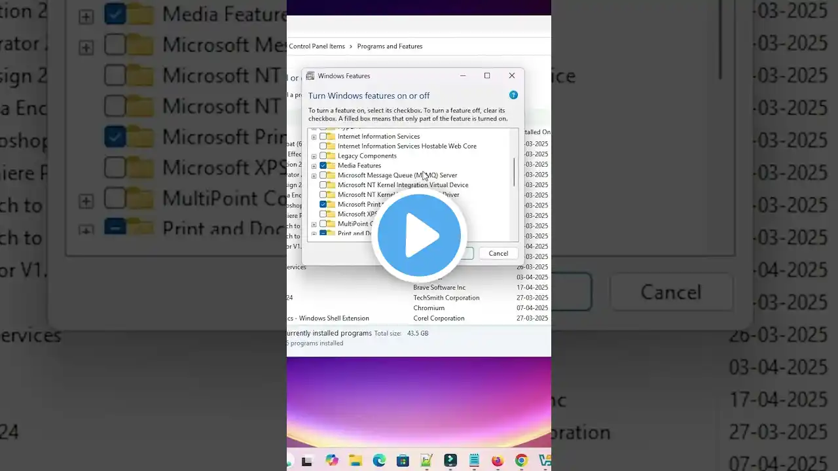The width and height of the screenshot is (838, 471).
Task: Check Microsoft NT Kernel Integration Virtual Device
Action: [323, 185]
